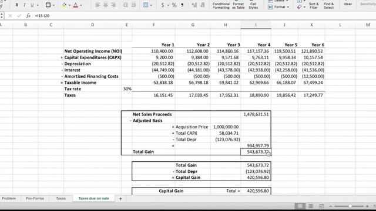The image size is (376, 211).
Task: Switch to Page Layout view
Action: point(311,206)
